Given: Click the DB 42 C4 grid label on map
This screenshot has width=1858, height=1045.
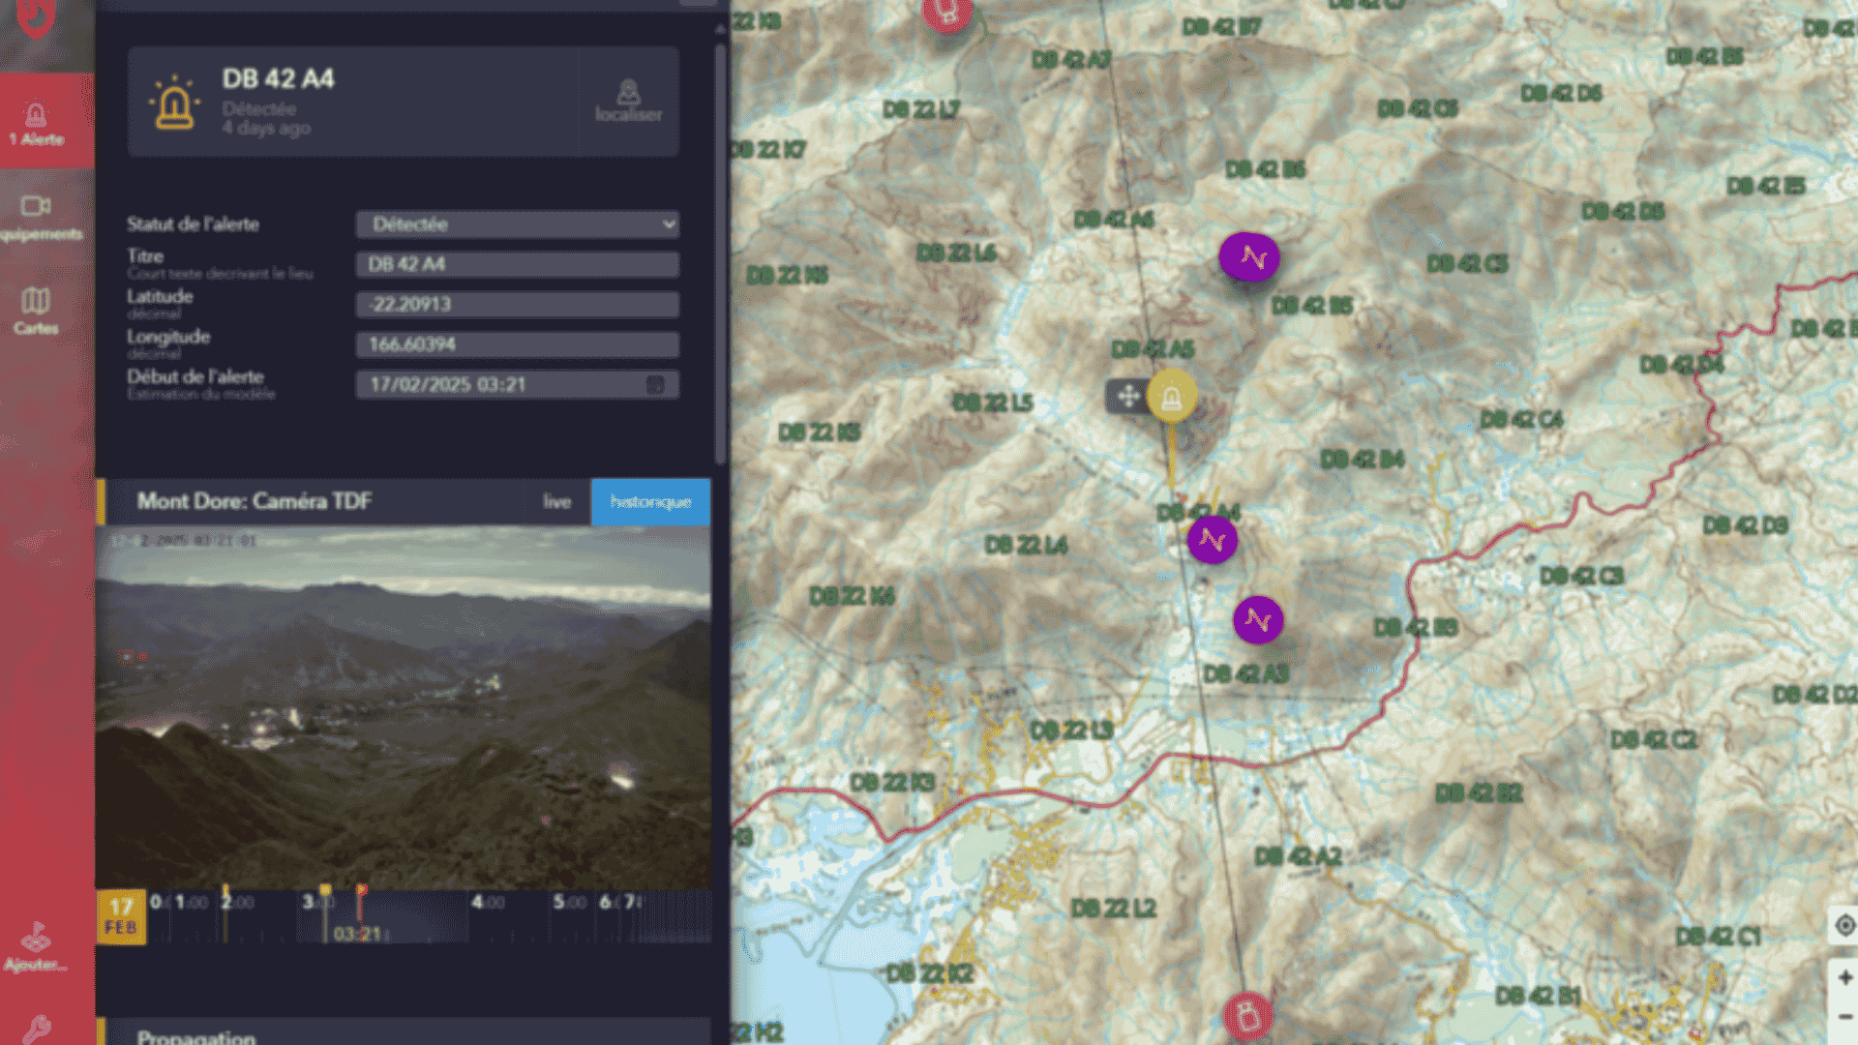Looking at the screenshot, I should point(1521,420).
